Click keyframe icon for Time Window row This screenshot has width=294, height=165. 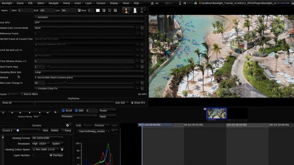click(x=142, y=61)
